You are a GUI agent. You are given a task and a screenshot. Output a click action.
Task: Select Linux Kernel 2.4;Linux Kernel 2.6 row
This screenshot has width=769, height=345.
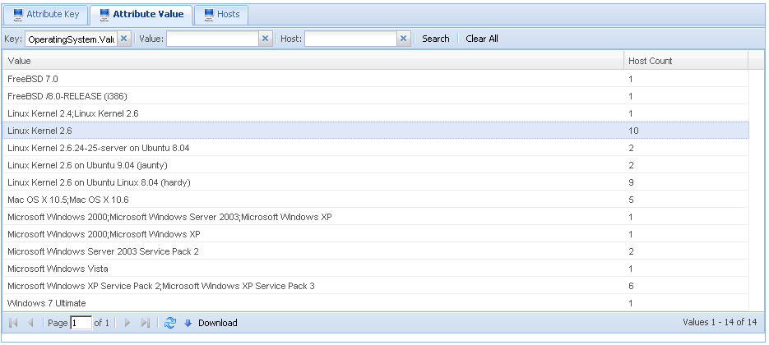(376, 113)
